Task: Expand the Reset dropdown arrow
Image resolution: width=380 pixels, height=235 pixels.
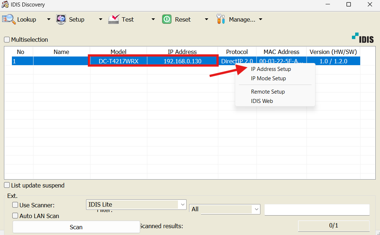Action: click(206, 19)
